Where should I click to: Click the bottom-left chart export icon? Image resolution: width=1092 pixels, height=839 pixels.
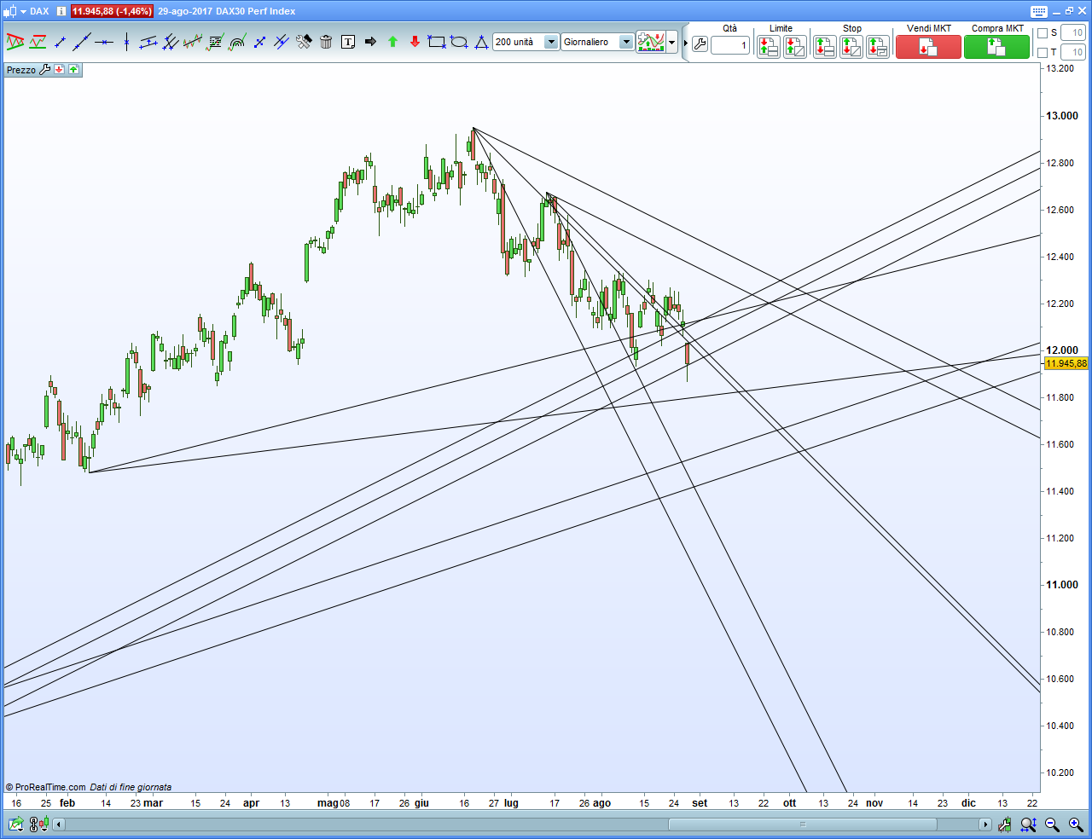pyautogui.click(x=15, y=825)
